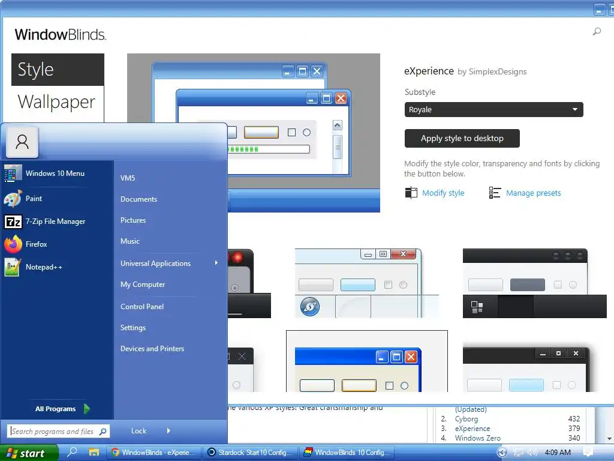Click the Modify style icon
This screenshot has height=461, width=614.
tap(411, 193)
